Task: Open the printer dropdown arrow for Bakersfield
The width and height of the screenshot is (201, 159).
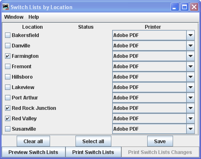Action: pos(191,35)
